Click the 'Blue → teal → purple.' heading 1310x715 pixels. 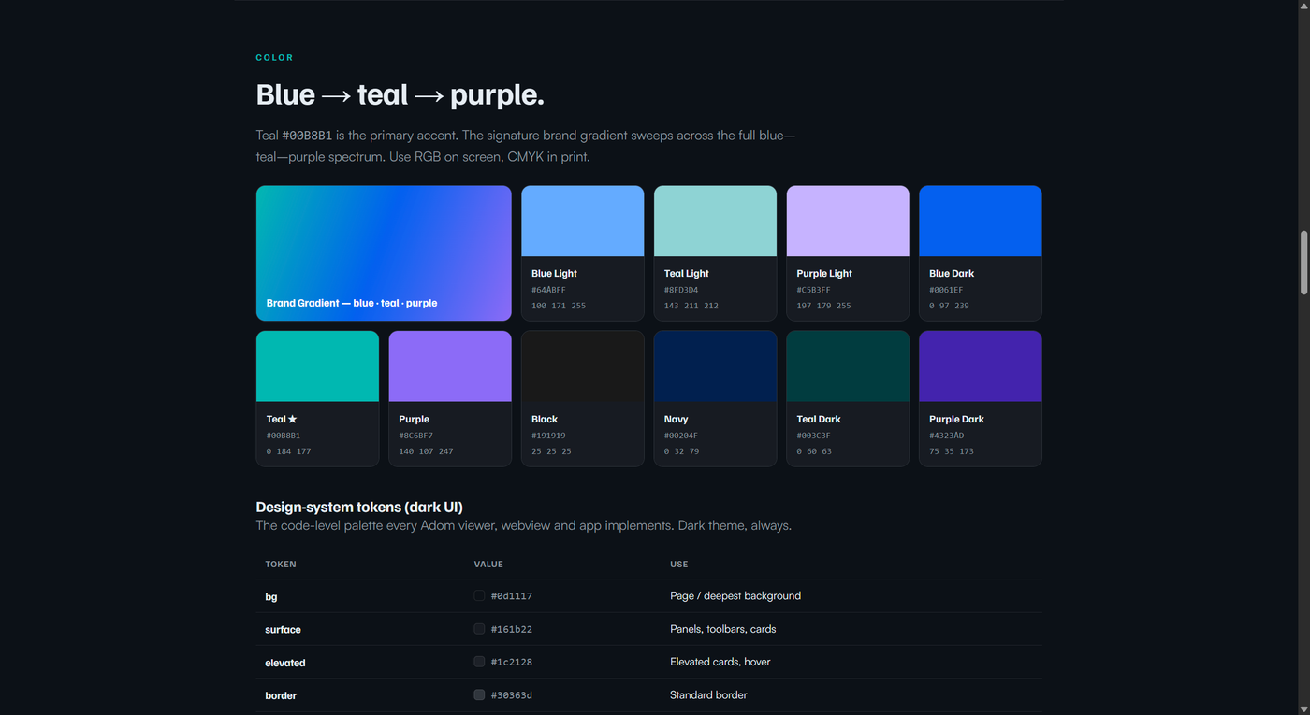pyautogui.click(x=400, y=94)
